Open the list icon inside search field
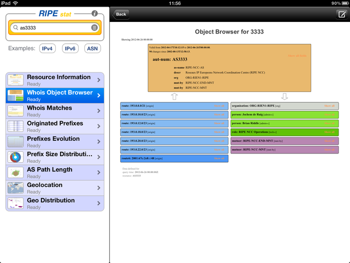The image size is (350, 263). pyautogui.click(x=95, y=27)
